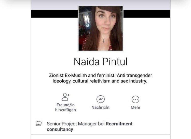Click the briefcase work icon

pos(39,124)
